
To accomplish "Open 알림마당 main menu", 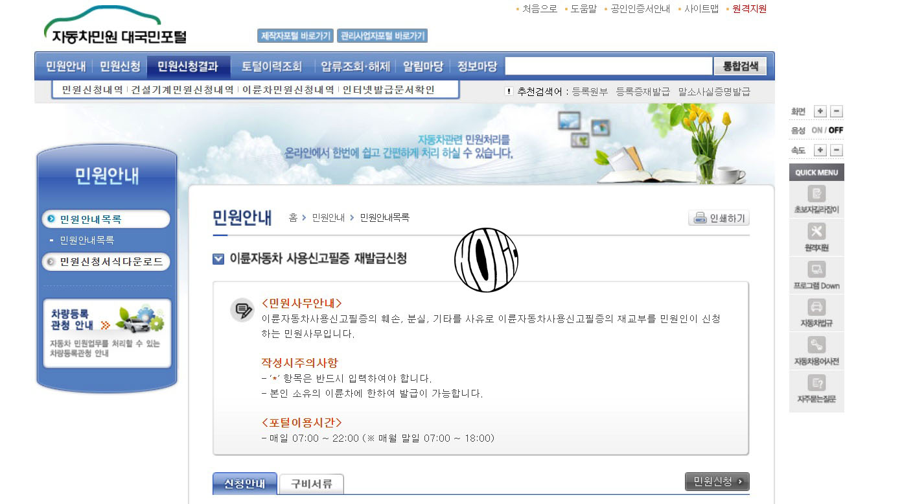I will (423, 66).
